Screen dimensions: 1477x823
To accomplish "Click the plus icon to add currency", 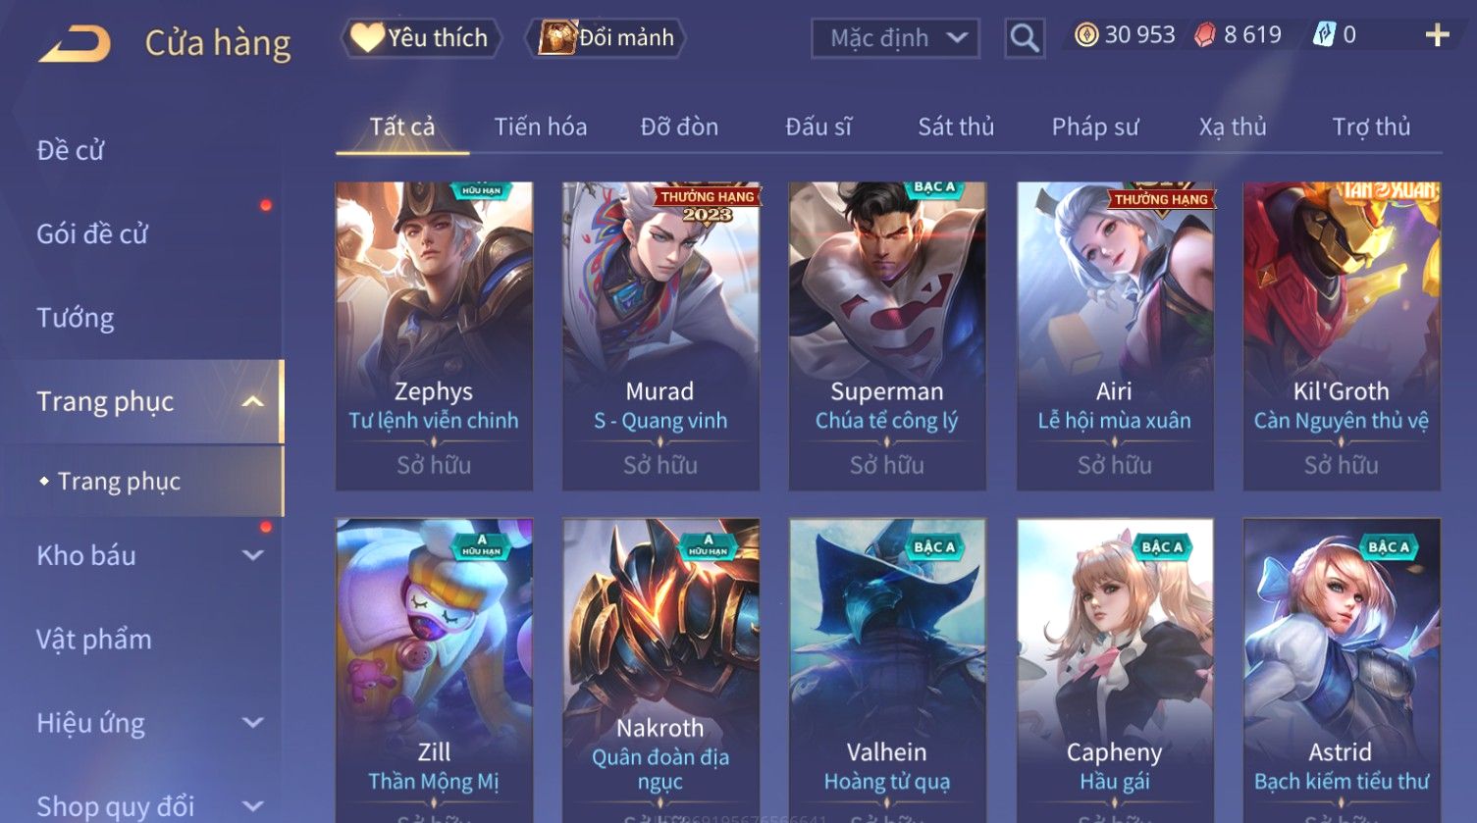I will [1437, 35].
